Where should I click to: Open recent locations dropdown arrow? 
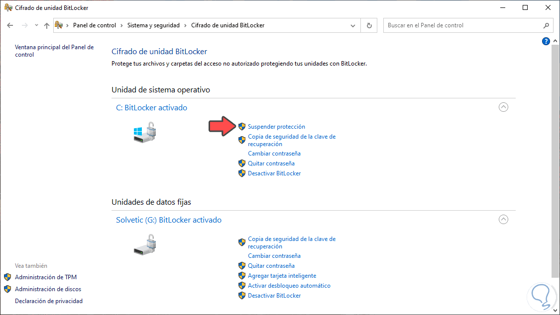[x=36, y=25]
